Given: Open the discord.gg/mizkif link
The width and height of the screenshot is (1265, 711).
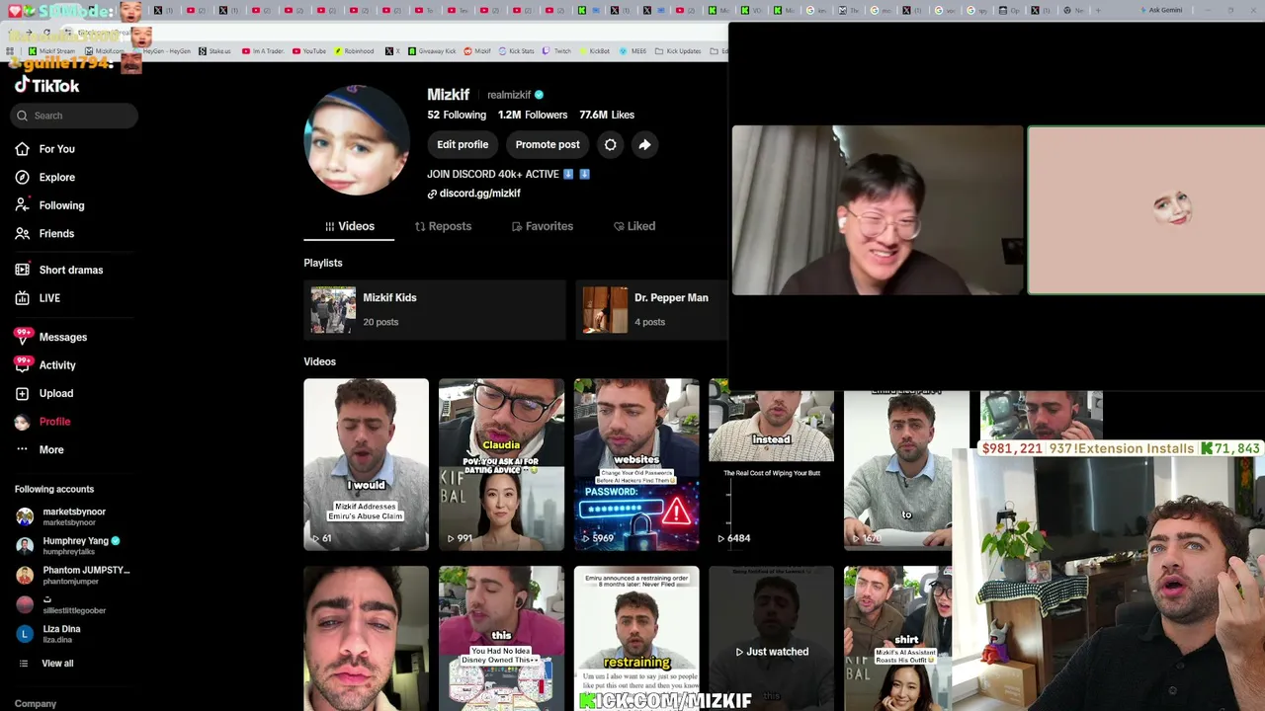Looking at the screenshot, I should click(x=474, y=194).
